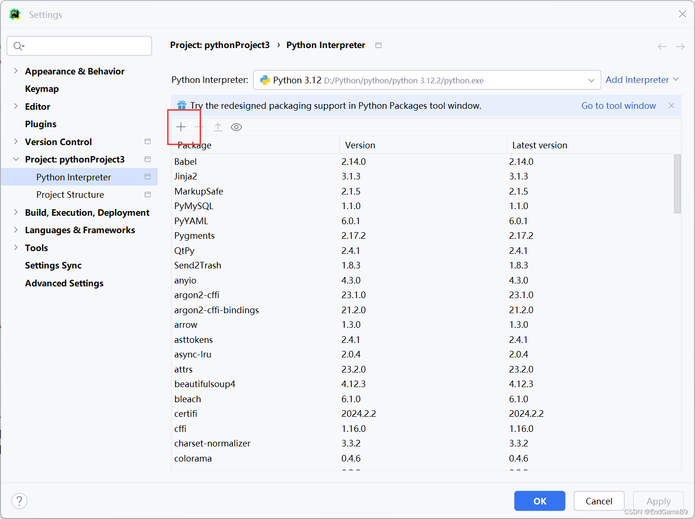Select the QtPy package row
Image resolution: width=695 pixels, height=519 pixels.
point(422,251)
